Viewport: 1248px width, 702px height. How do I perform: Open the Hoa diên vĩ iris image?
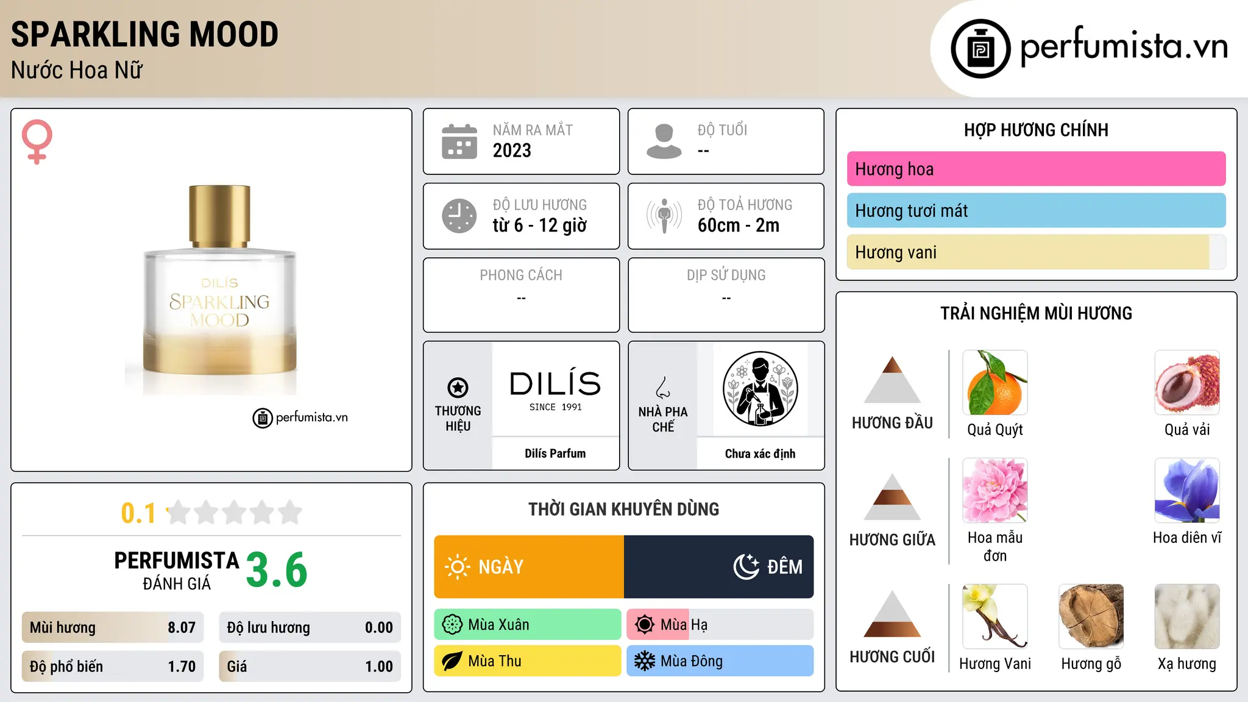(x=1187, y=491)
